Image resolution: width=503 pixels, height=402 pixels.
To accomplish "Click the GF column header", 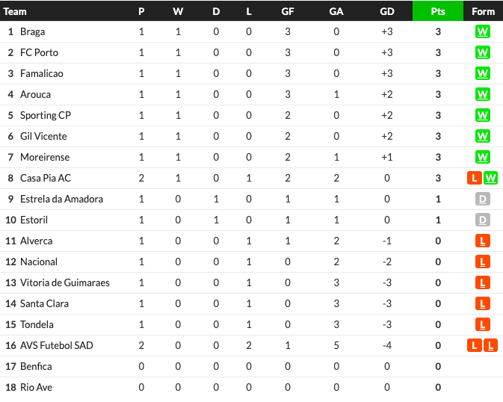I will 288,11.
